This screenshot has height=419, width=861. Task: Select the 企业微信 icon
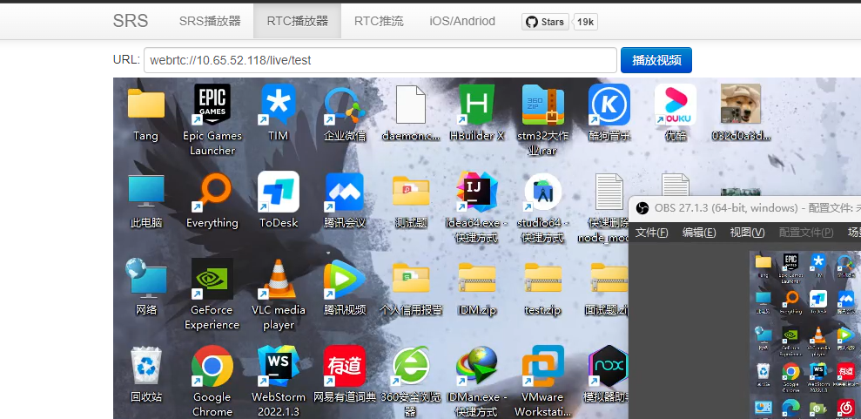pos(344,105)
